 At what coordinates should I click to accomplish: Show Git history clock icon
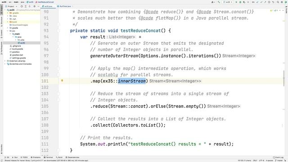[x=269, y=2]
